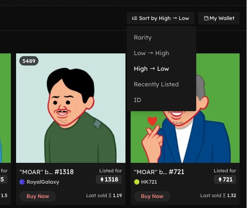The height and width of the screenshot is (208, 247).
Task: Open My Wallet
Action: click(x=219, y=18)
